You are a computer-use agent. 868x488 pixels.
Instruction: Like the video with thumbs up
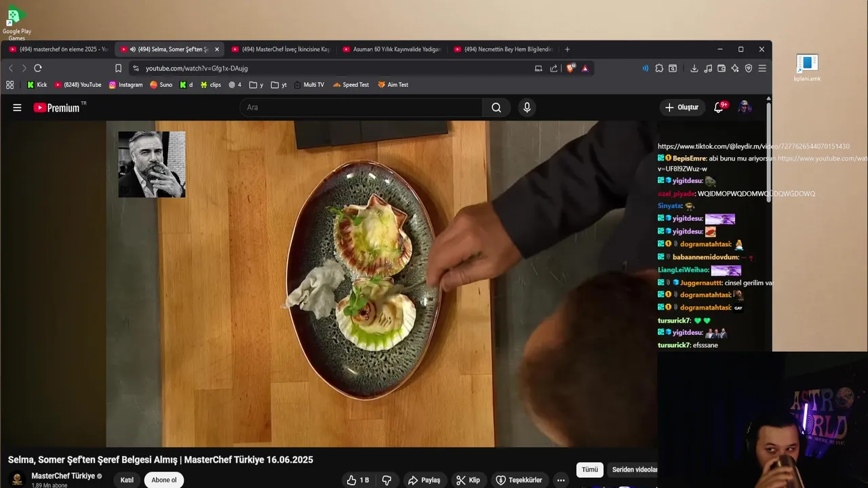click(x=358, y=480)
